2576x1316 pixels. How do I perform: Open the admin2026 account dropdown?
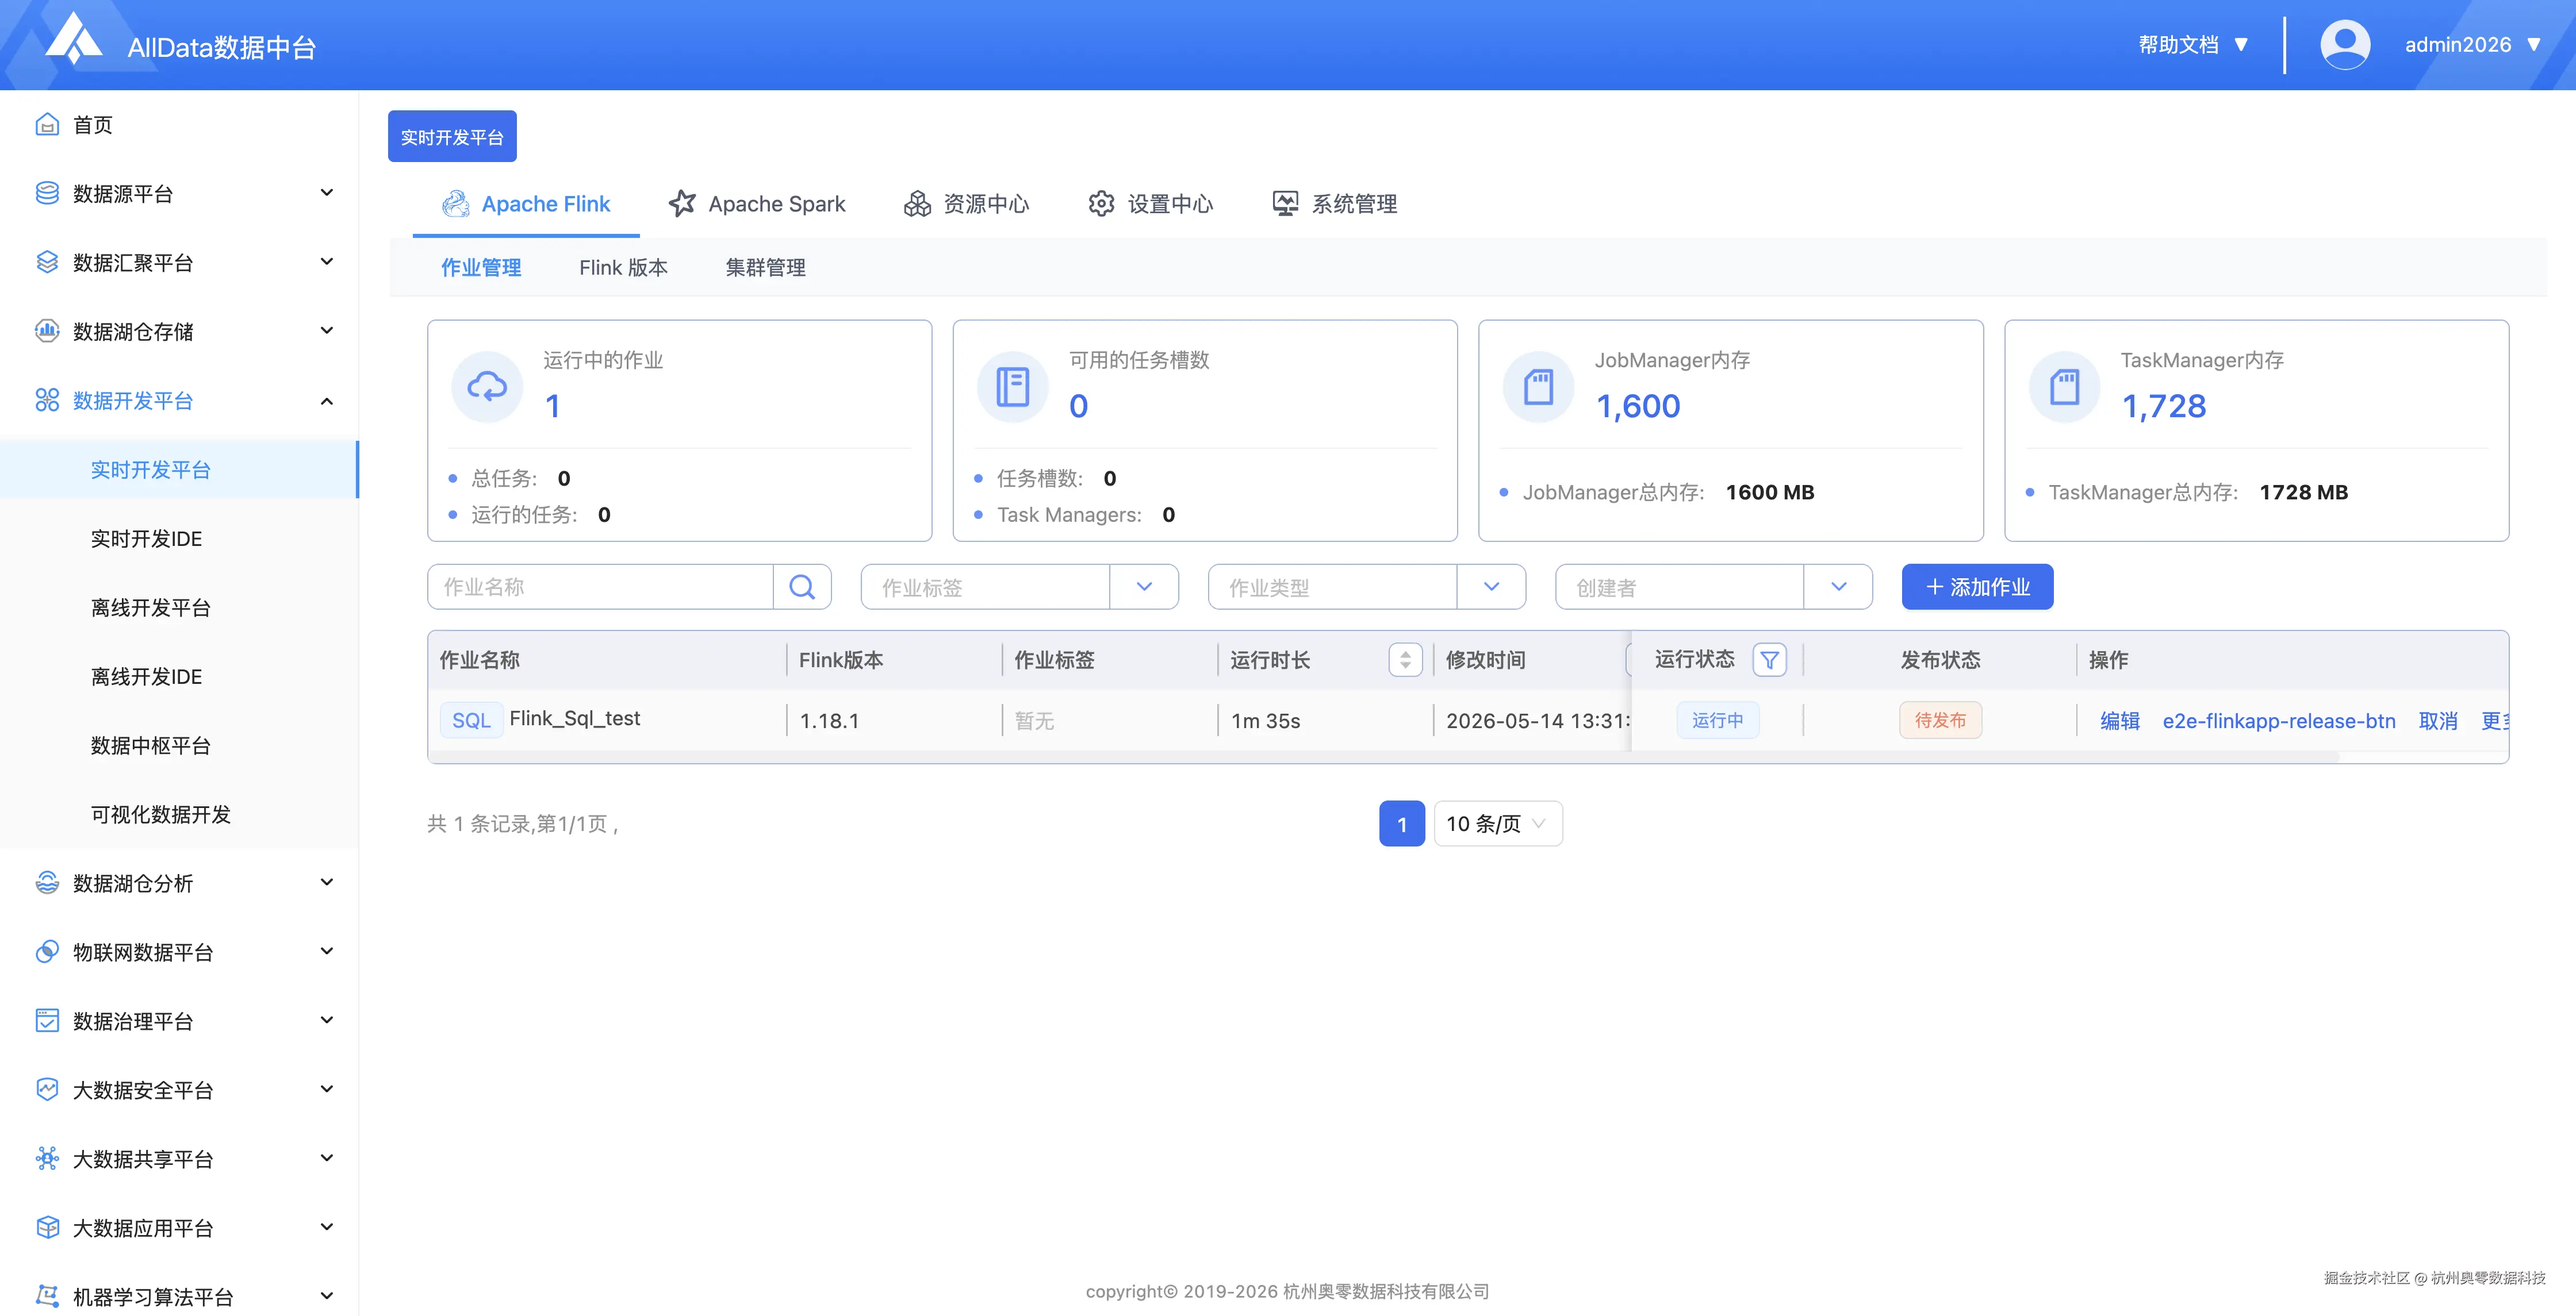(2472, 45)
